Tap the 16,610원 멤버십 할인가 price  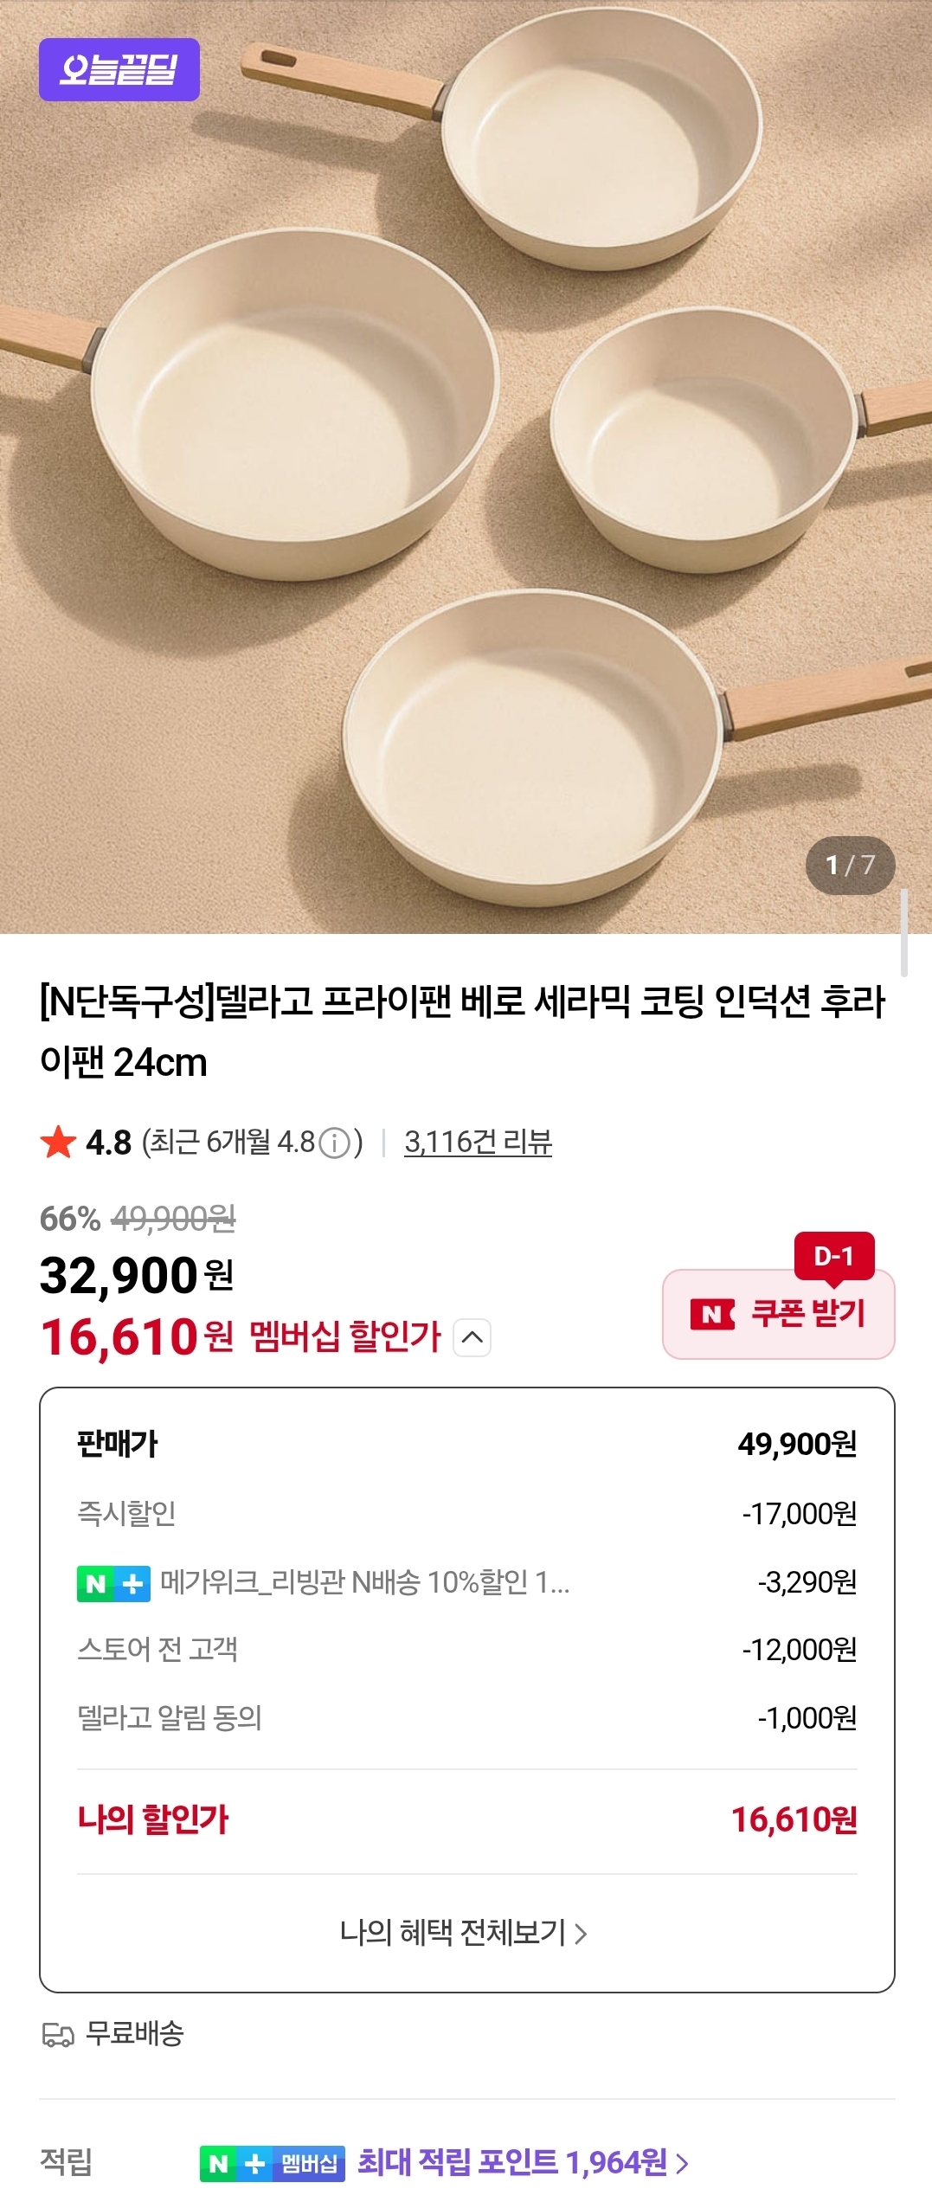(137, 1336)
